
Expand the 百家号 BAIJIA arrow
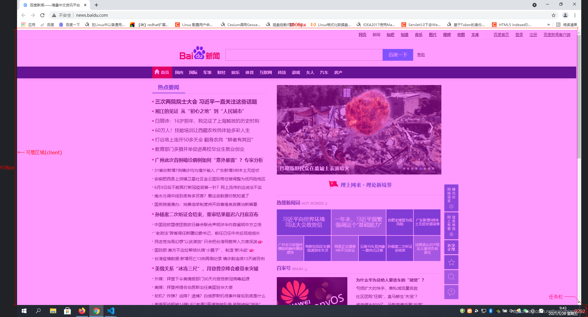(305, 269)
